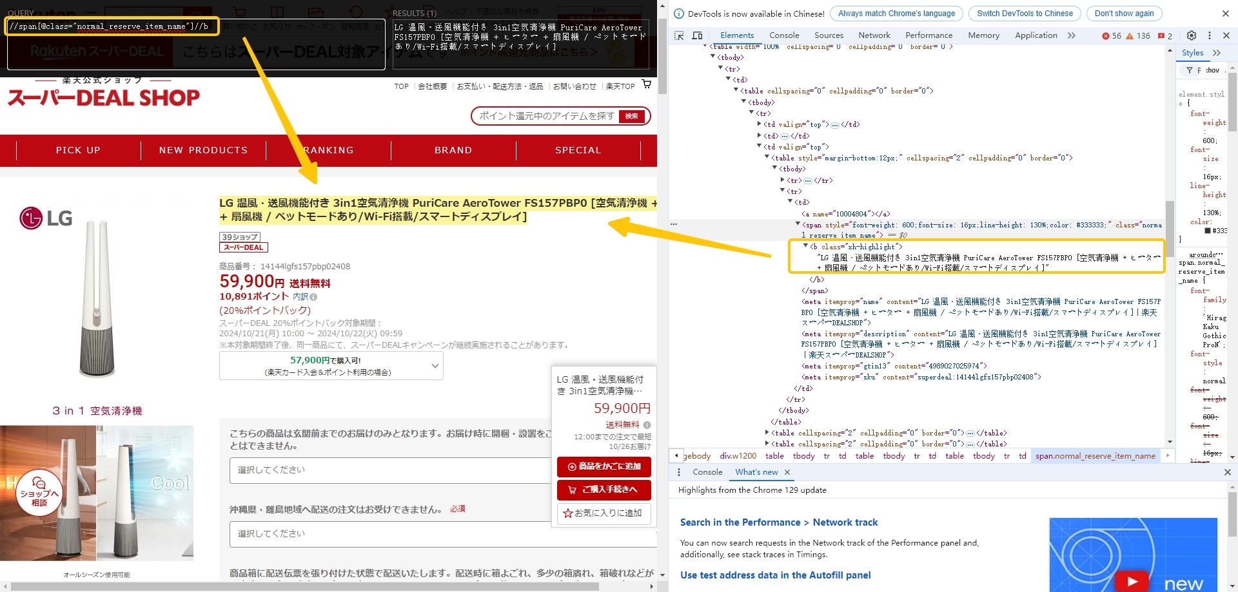The width and height of the screenshot is (1238, 592).
Task: Click 商品をかごに追加 add to cart button
Action: 604,467
